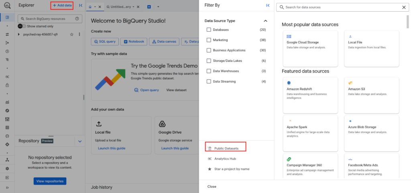Open the padlock policy tags sidebar icon

7,85
